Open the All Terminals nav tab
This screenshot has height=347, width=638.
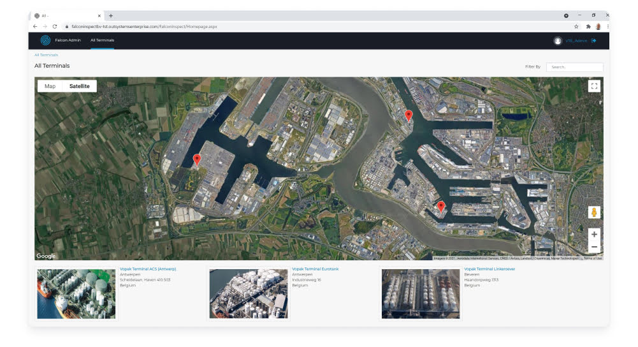[x=102, y=40]
